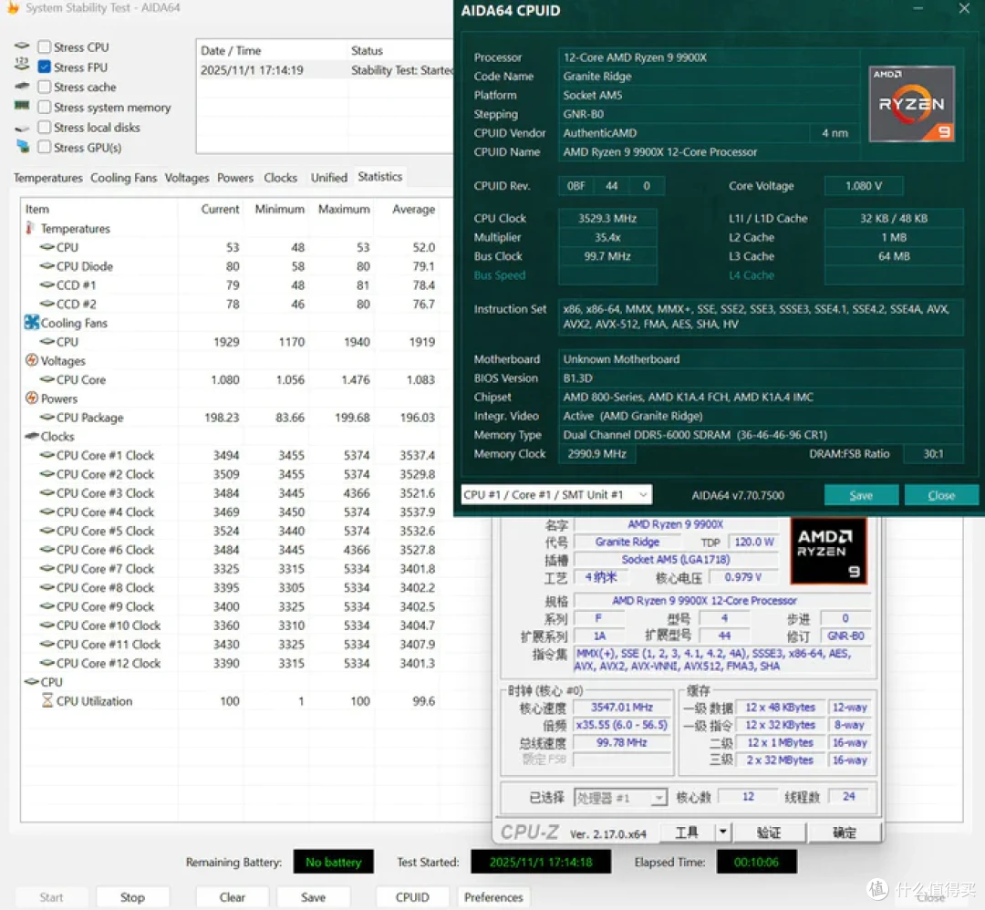Click the Maximum column header
Image resolution: width=985 pixels, height=910 pixels.
pos(344,209)
